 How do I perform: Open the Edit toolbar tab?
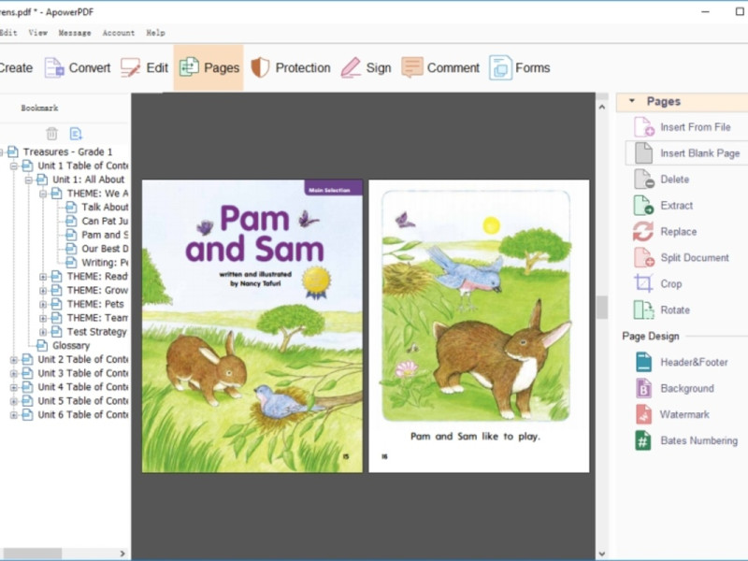coord(144,67)
